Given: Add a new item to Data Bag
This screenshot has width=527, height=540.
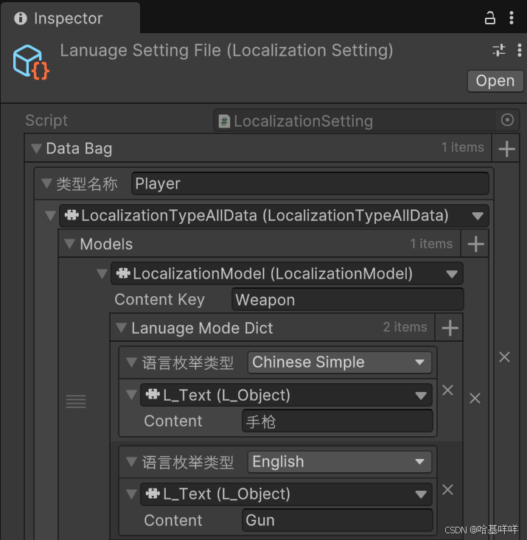Looking at the screenshot, I should point(506,148).
